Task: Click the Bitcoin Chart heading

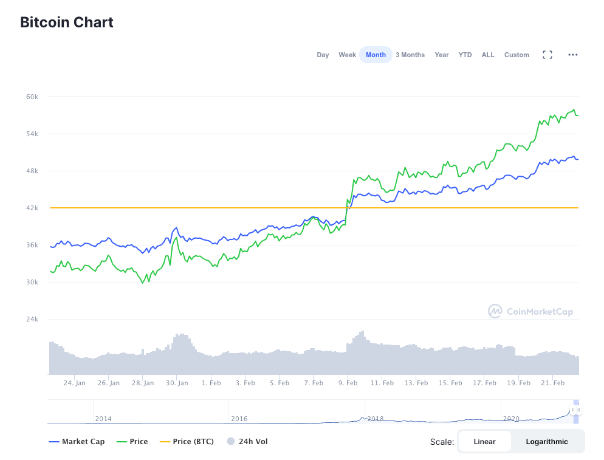Action: pos(67,22)
